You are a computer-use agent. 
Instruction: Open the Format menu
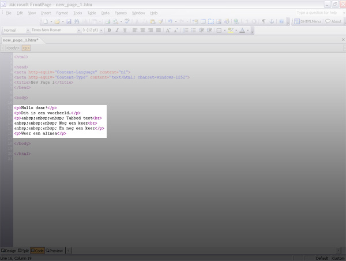pyautogui.click(x=62, y=13)
